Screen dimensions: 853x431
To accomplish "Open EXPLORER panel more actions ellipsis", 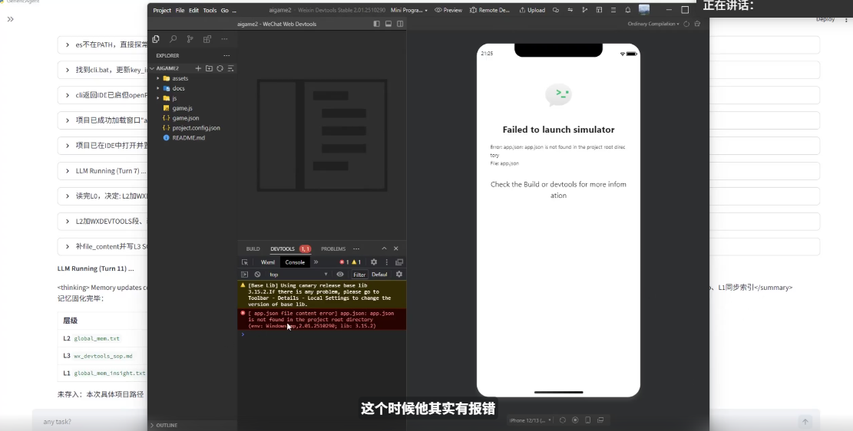I will [226, 55].
